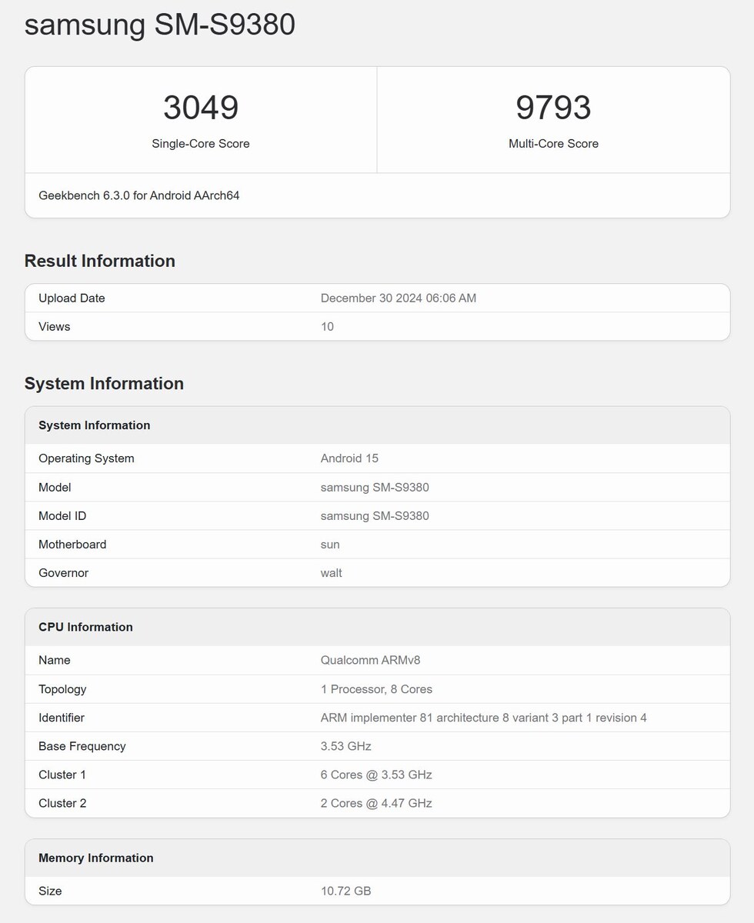This screenshot has height=923, width=754.
Task: Click the Qualcomm ARMv8 CPU name
Action: coord(371,660)
